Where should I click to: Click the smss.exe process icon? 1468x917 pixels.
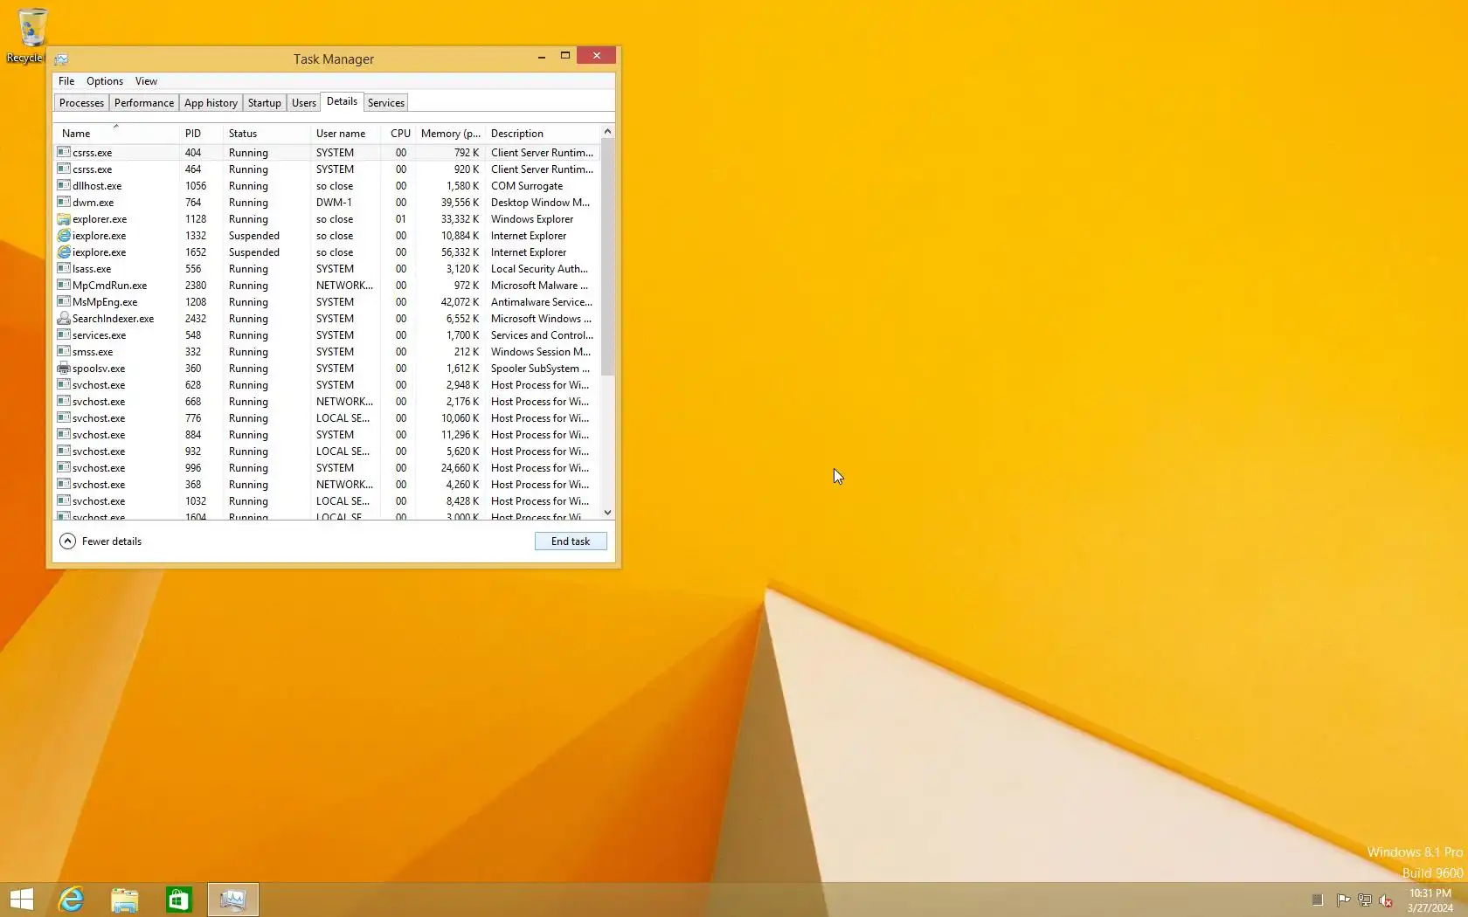pyautogui.click(x=64, y=351)
